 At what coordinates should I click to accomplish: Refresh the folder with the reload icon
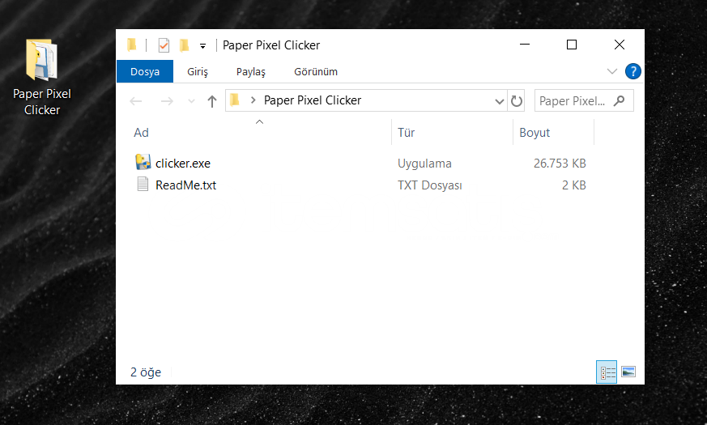(x=517, y=101)
